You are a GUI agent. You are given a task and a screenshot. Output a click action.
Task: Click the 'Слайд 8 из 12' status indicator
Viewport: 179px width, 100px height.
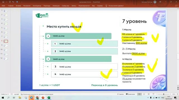pos(5,94)
